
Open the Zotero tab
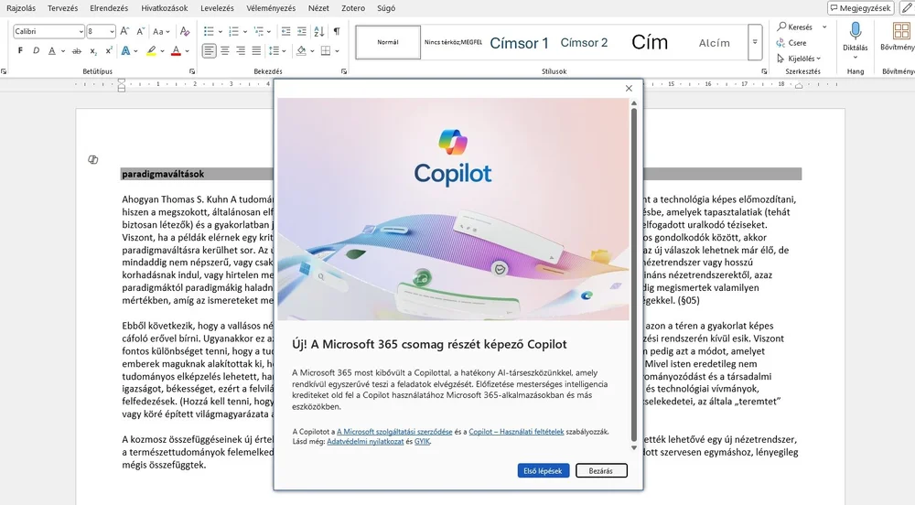(x=353, y=8)
